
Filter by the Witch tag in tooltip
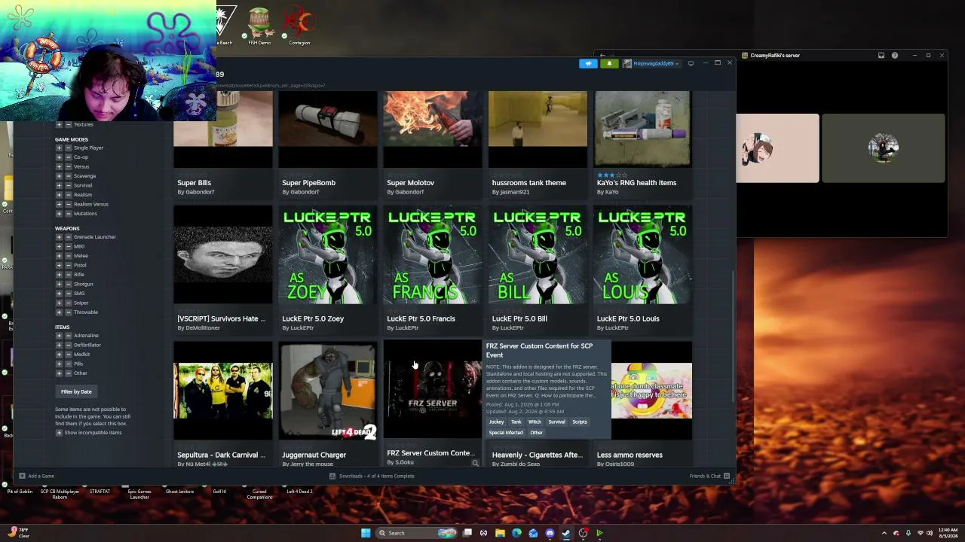(x=535, y=422)
